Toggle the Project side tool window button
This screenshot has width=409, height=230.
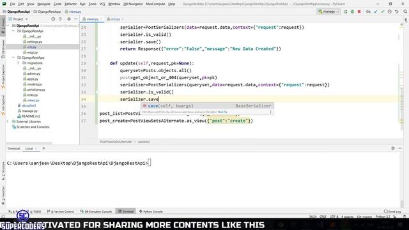point(3,26)
